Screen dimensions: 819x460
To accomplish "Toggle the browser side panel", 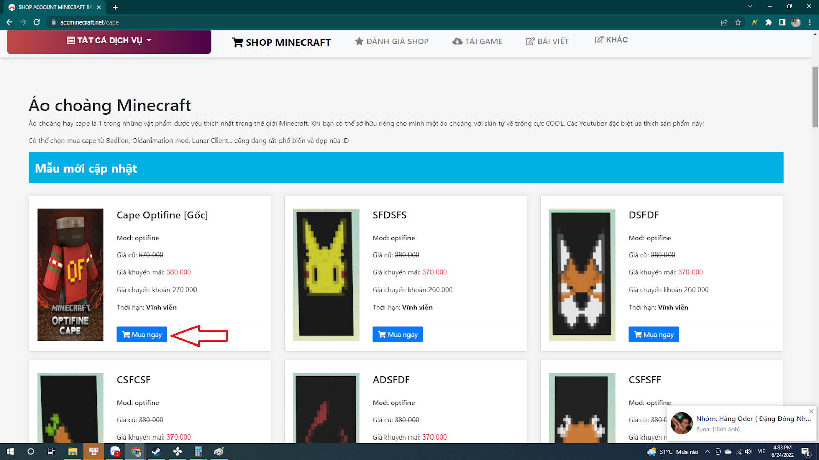I will click(x=782, y=22).
